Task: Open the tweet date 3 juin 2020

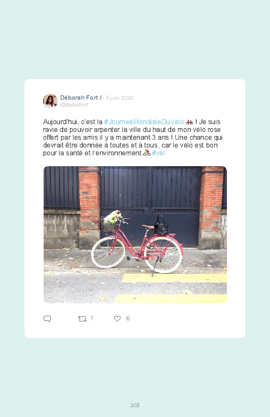Action: point(119,98)
